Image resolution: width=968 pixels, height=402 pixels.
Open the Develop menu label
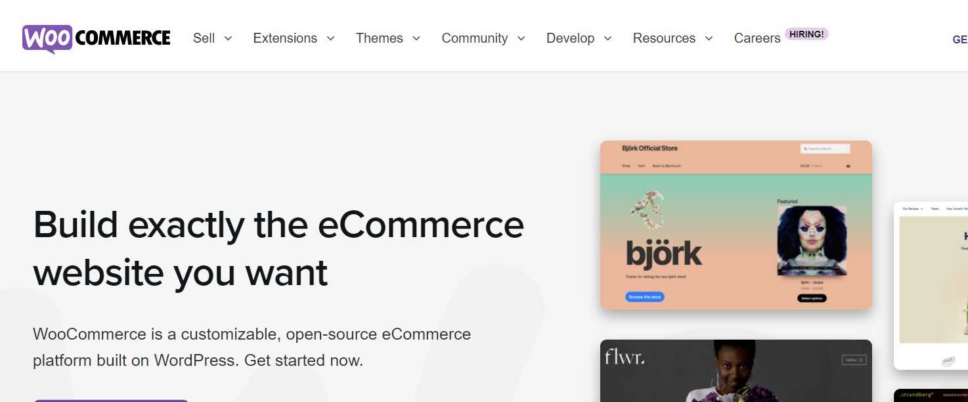(571, 38)
